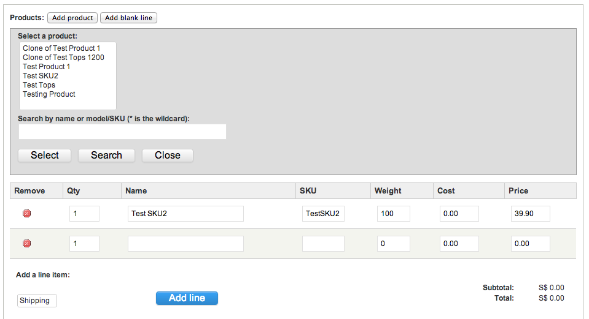Click the Add product button
Image resolution: width=589 pixels, height=319 pixels.
coord(72,18)
